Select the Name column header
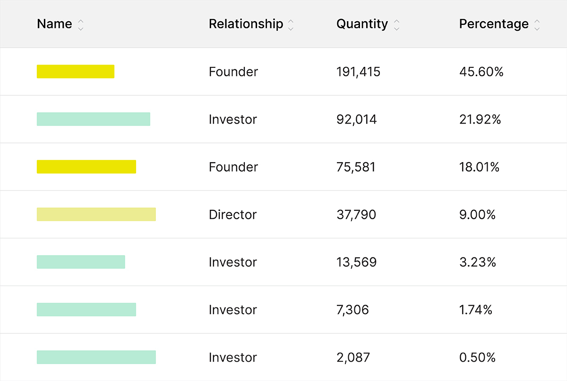The height and width of the screenshot is (381, 567). (54, 24)
